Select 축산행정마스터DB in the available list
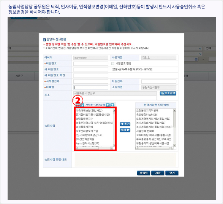This screenshot has width=223, height=204. pyautogui.click(x=147, y=115)
